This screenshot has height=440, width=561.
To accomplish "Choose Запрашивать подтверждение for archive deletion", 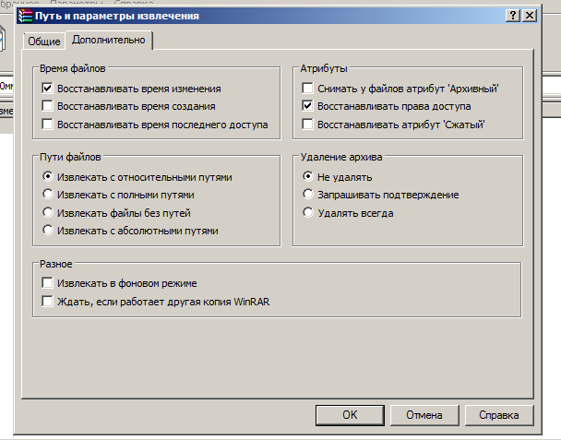I will pyautogui.click(x=308, y=195).
